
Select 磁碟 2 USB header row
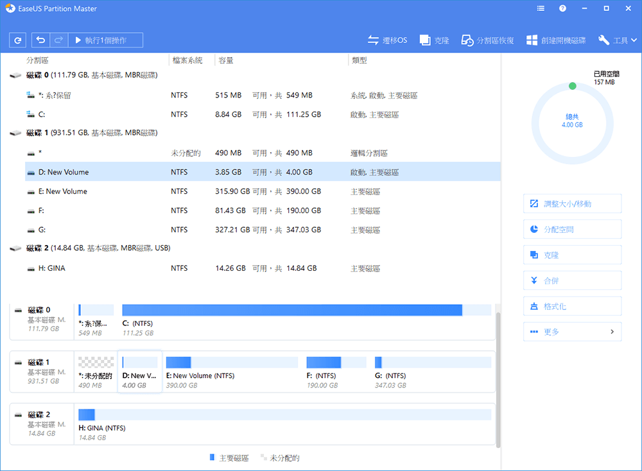[x=254, y=248]
